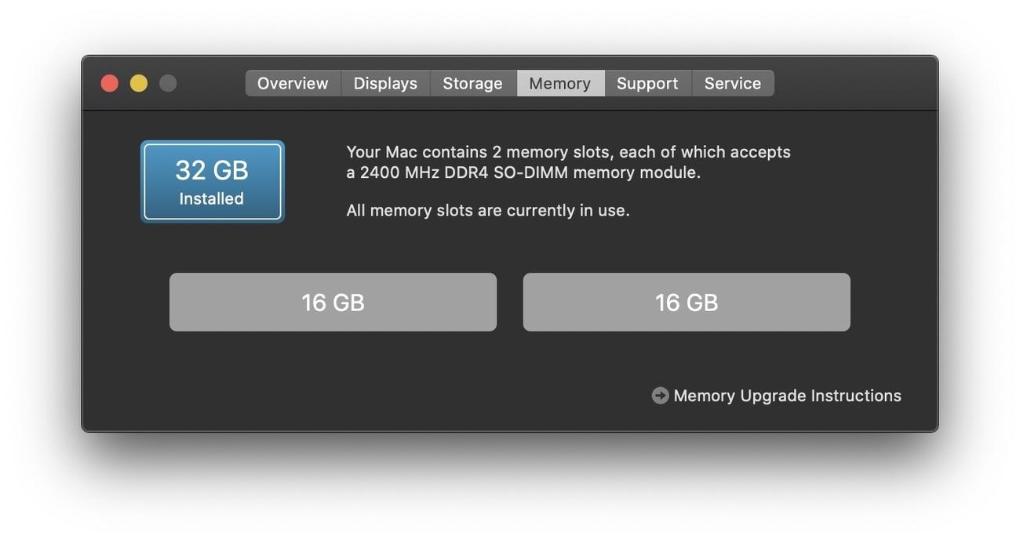Open the Memory Upgrade Instructions link
The image size is (1020, 540).
[787, 396]
